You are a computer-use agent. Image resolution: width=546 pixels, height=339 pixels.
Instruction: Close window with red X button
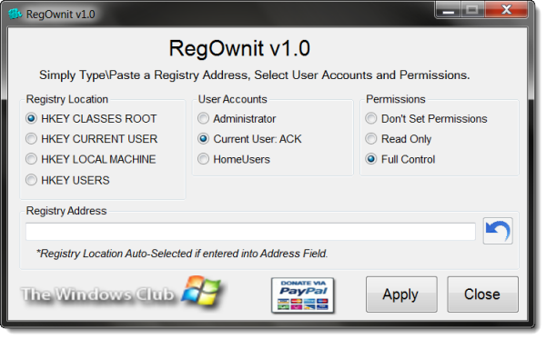tap(506, 10)
